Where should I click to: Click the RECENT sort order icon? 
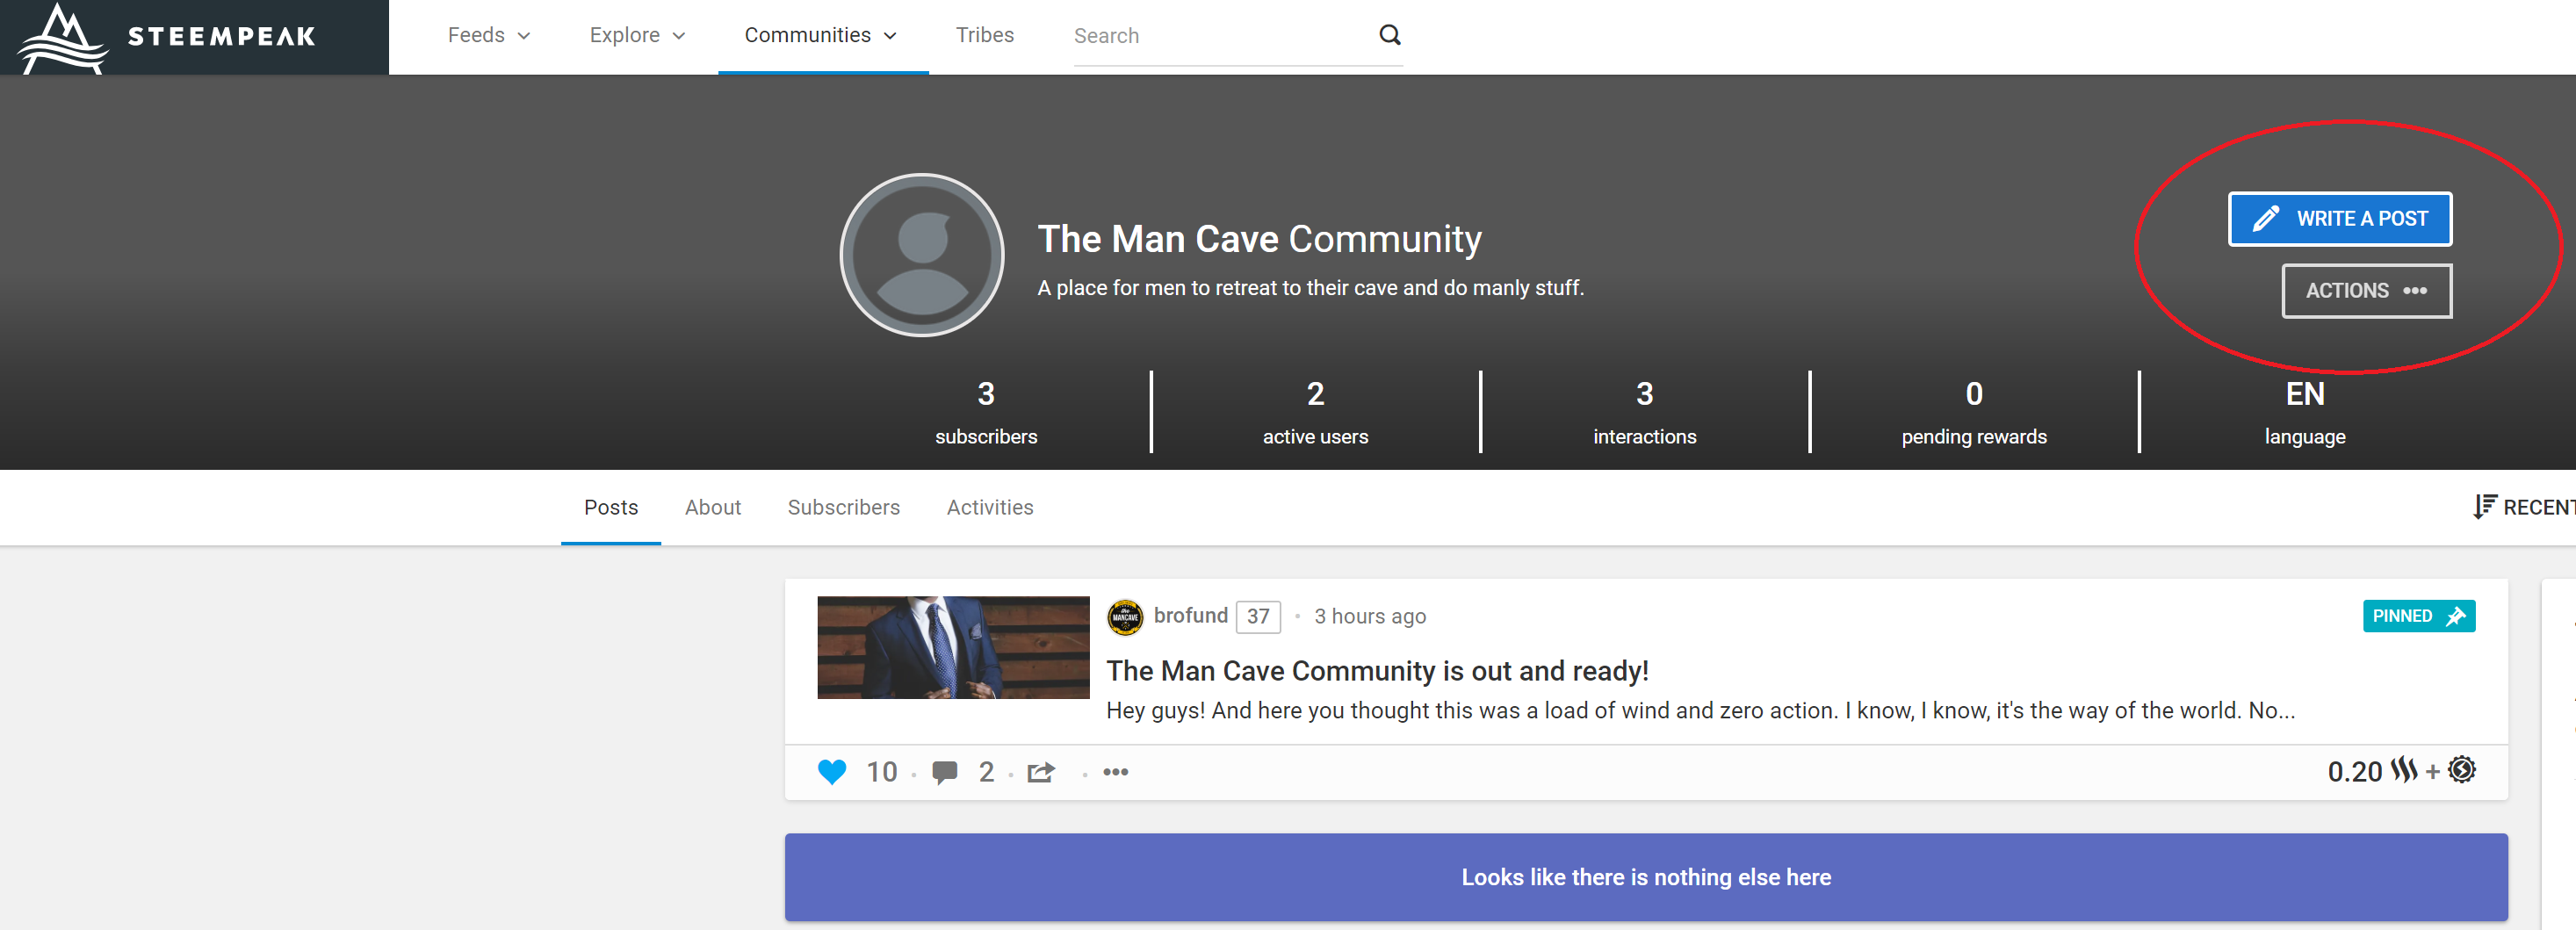point(2484,507)
